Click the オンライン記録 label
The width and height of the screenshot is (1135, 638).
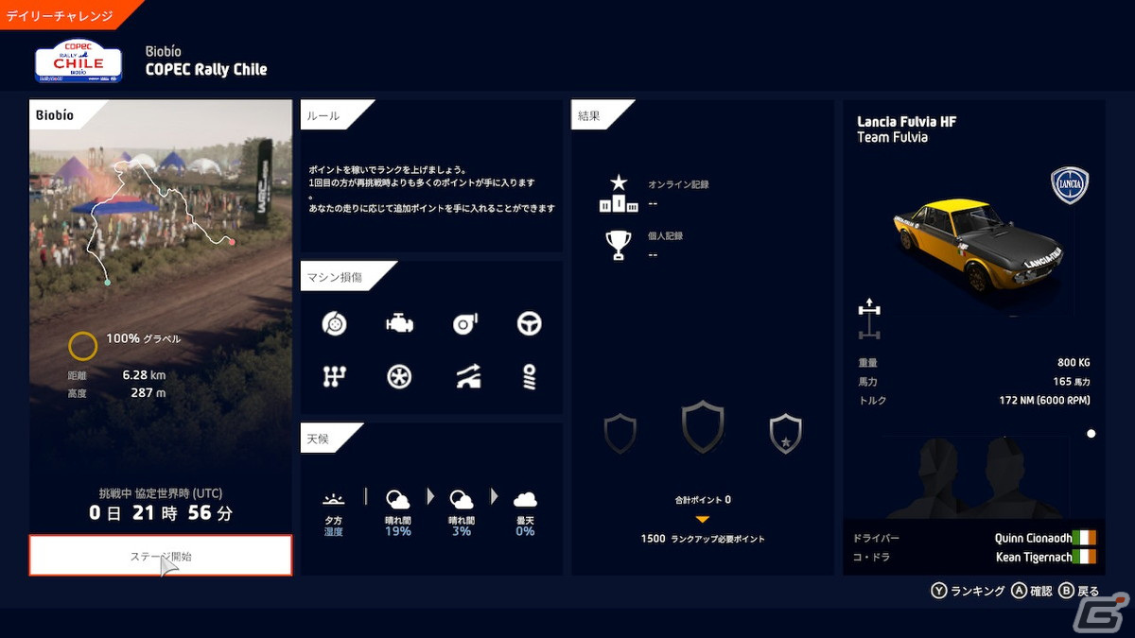point(678,184)
